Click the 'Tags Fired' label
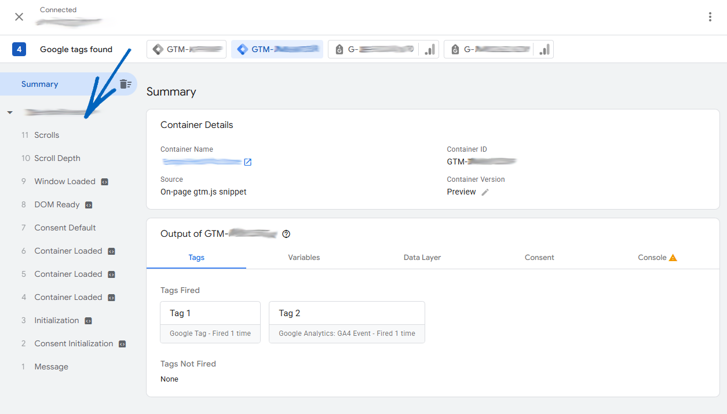The height and width of the screenshot is (414, 727). click(180, 291)
